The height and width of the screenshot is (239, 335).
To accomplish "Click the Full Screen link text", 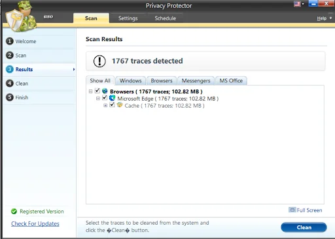I will click(309, 210).
